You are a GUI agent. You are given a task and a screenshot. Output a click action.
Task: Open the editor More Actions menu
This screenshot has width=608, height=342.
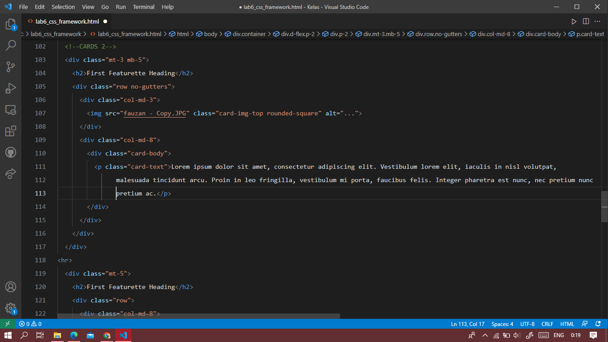coord(597,21)
